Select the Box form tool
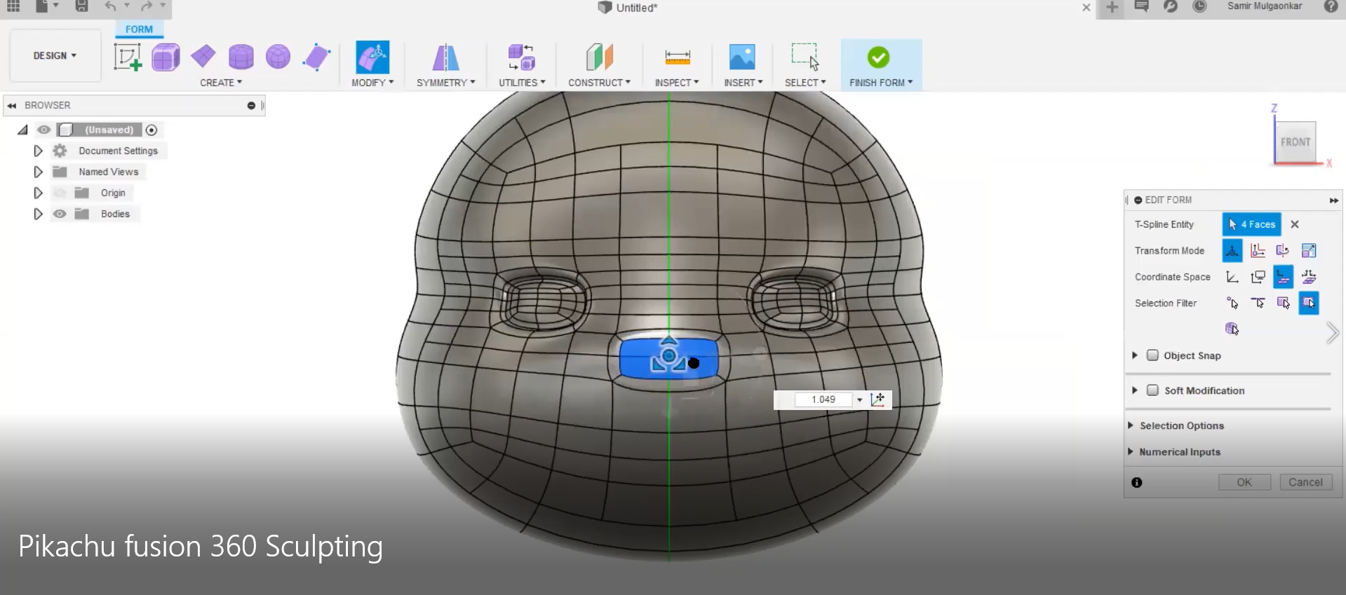 (x=166, y=57)
